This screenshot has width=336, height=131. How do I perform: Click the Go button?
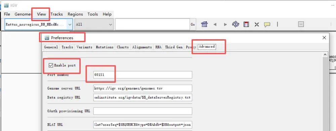point(193,24)
